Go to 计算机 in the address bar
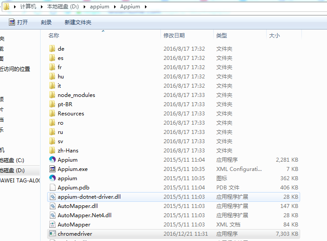This screenshot has height=241, width=327. click(28, 7)
